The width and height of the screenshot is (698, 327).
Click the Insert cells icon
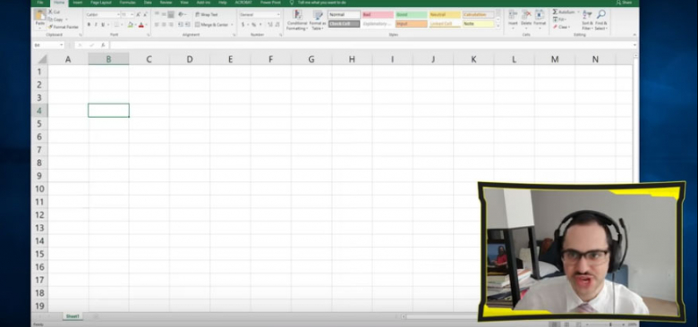pyautogui.click(x=513, y=14)
